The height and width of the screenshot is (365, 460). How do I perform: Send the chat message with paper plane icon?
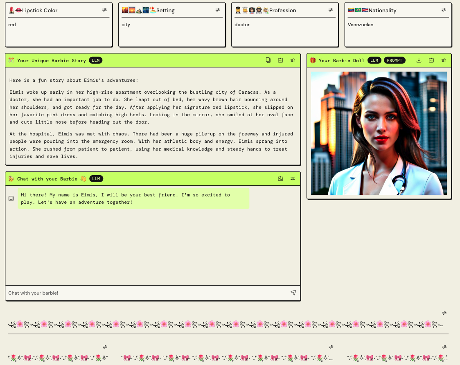[x=293, y=293]
